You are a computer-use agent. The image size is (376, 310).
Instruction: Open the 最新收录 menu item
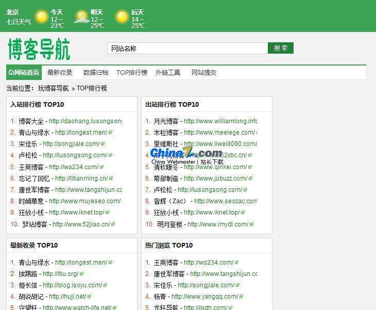coord(60,73)
